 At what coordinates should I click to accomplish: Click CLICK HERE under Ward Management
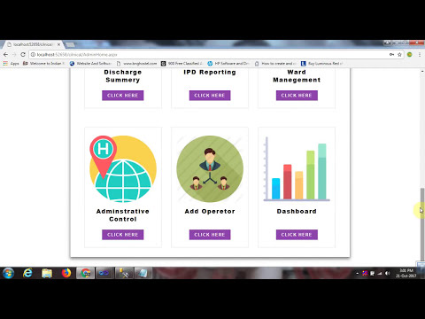pyautogui.click(x=297, y=96)
